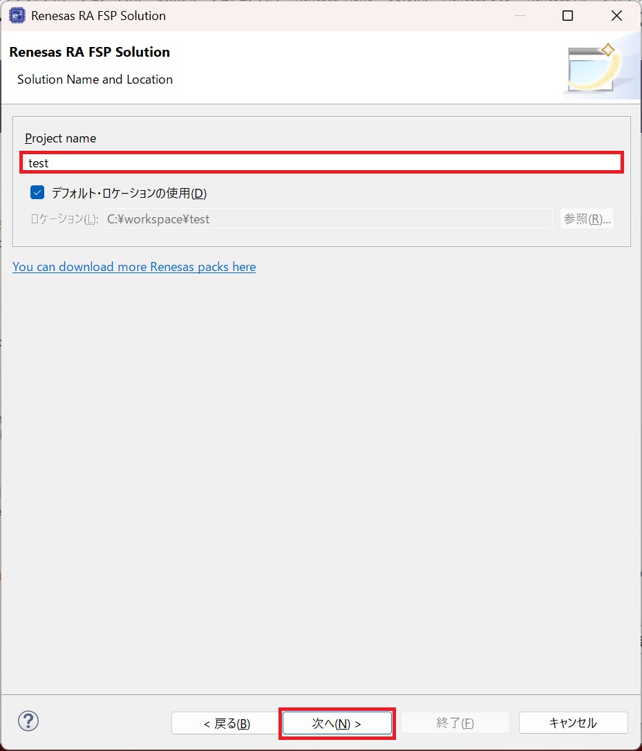Screen dimensions: 642x751
Task: Focus the Project name field containing test
Action: 322,163
